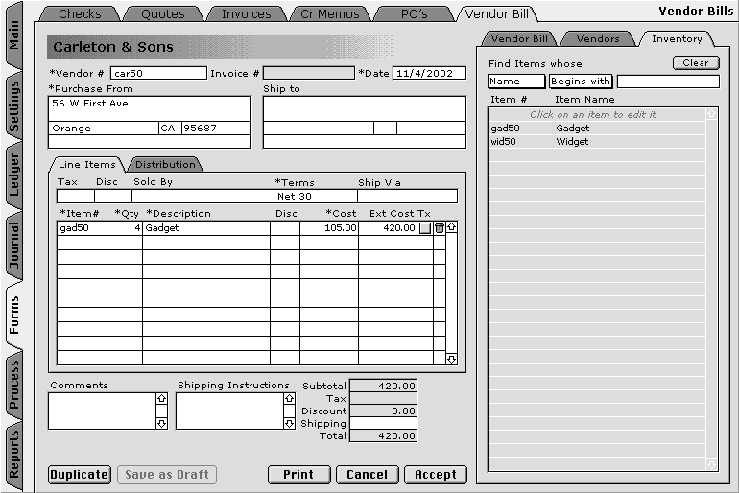Cancel the vendor bill
739x493 pixels.
pyautogui.click(x=368, y=475)
